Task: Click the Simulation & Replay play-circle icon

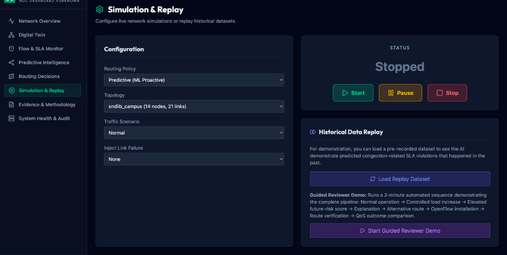Action: coord(12,90)
